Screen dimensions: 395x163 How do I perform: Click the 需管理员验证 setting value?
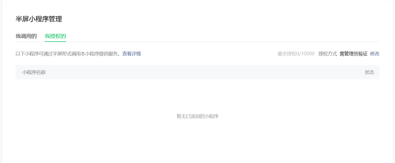(x=354, y=54)
